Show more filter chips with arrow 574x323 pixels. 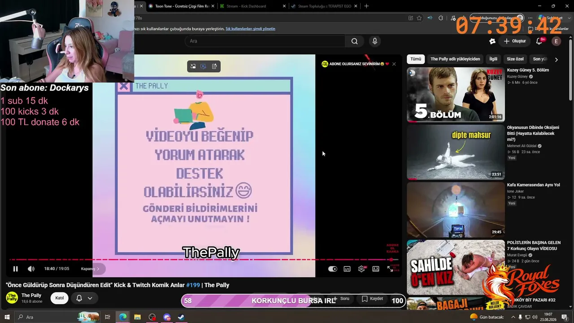click(556, 59)
